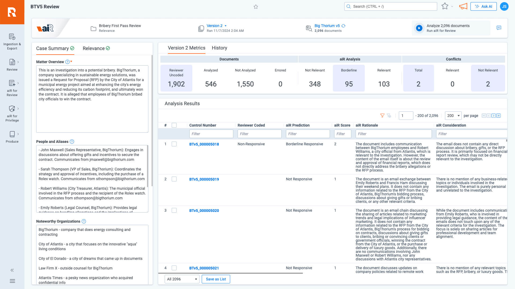
Task: Switch to the History tab
Action: [219, 48]
